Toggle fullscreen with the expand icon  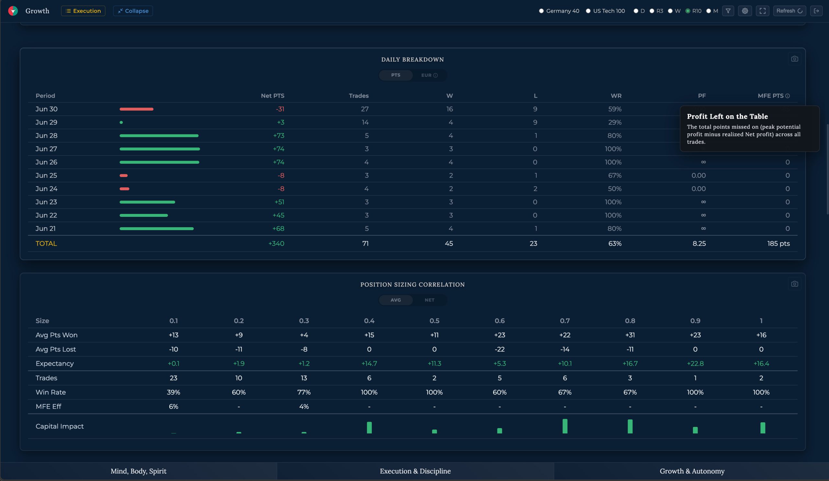[762, 11]
